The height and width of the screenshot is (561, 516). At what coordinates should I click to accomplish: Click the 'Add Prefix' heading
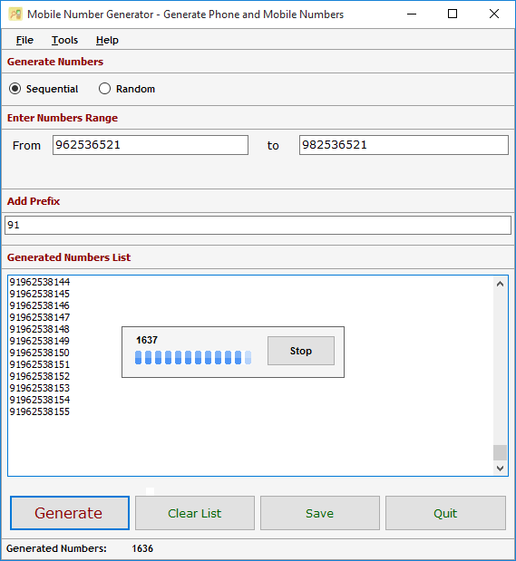tap(34, 201)
